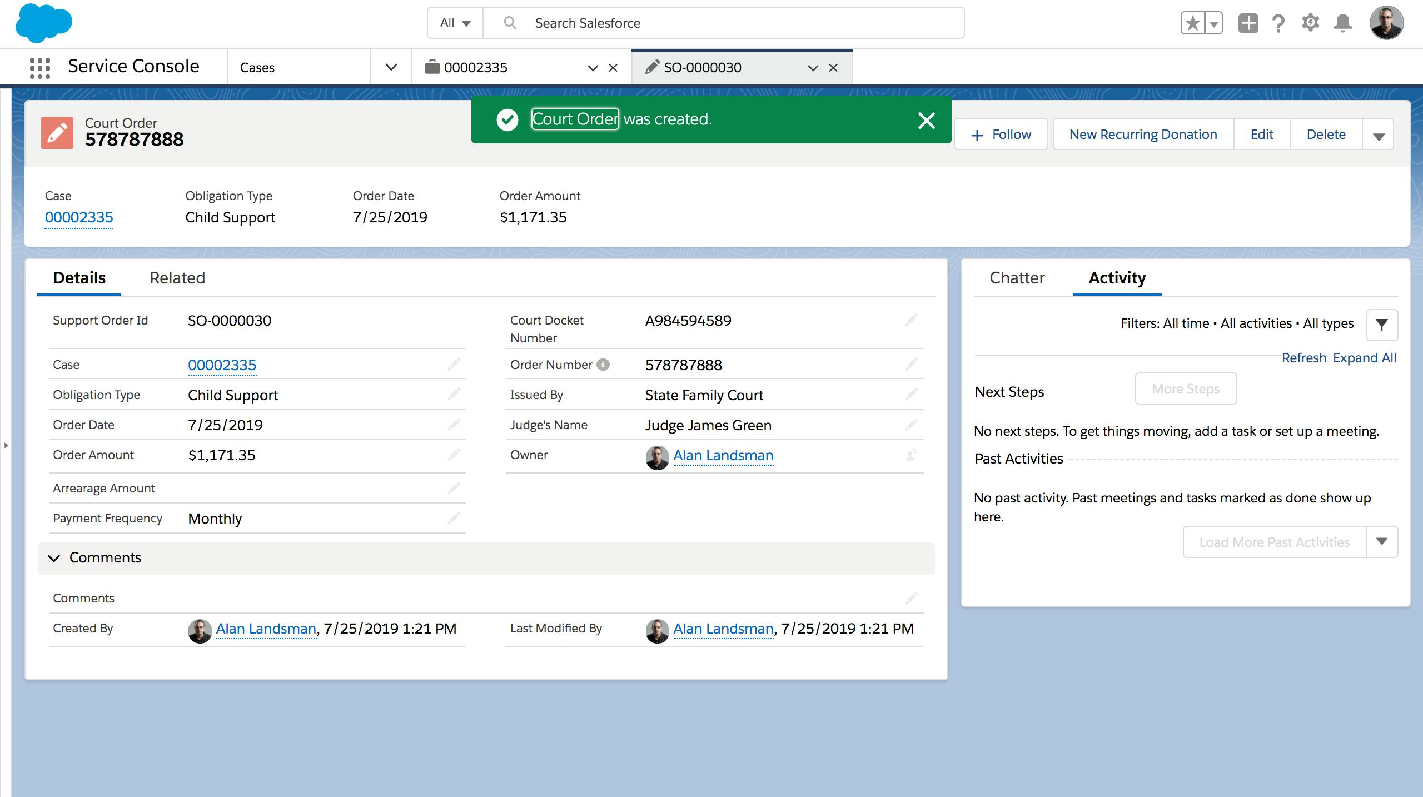Edit Order Date pencil icon
The width and height of the screenshot is (1423, 797).
pyautogui.click(x=454, y=424)
